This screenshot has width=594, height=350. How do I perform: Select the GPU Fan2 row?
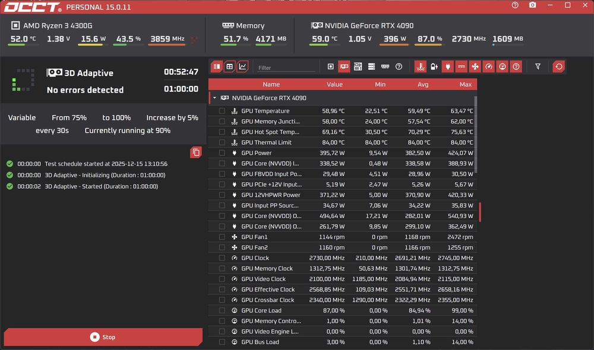343,247
